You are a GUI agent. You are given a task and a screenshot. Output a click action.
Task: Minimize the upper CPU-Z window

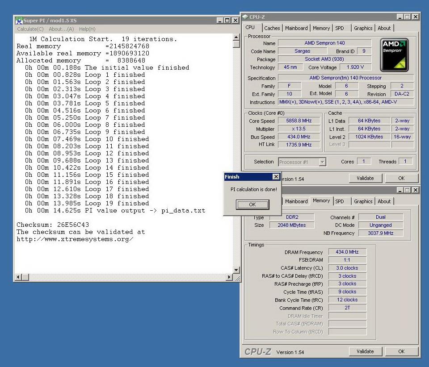pyautogui.click(x=400, y=17)
